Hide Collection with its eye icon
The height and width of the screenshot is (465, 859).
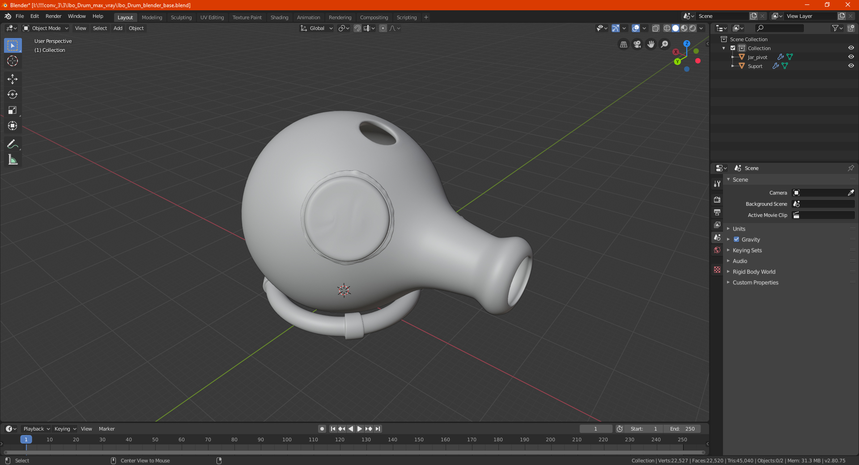coord(851,48)
